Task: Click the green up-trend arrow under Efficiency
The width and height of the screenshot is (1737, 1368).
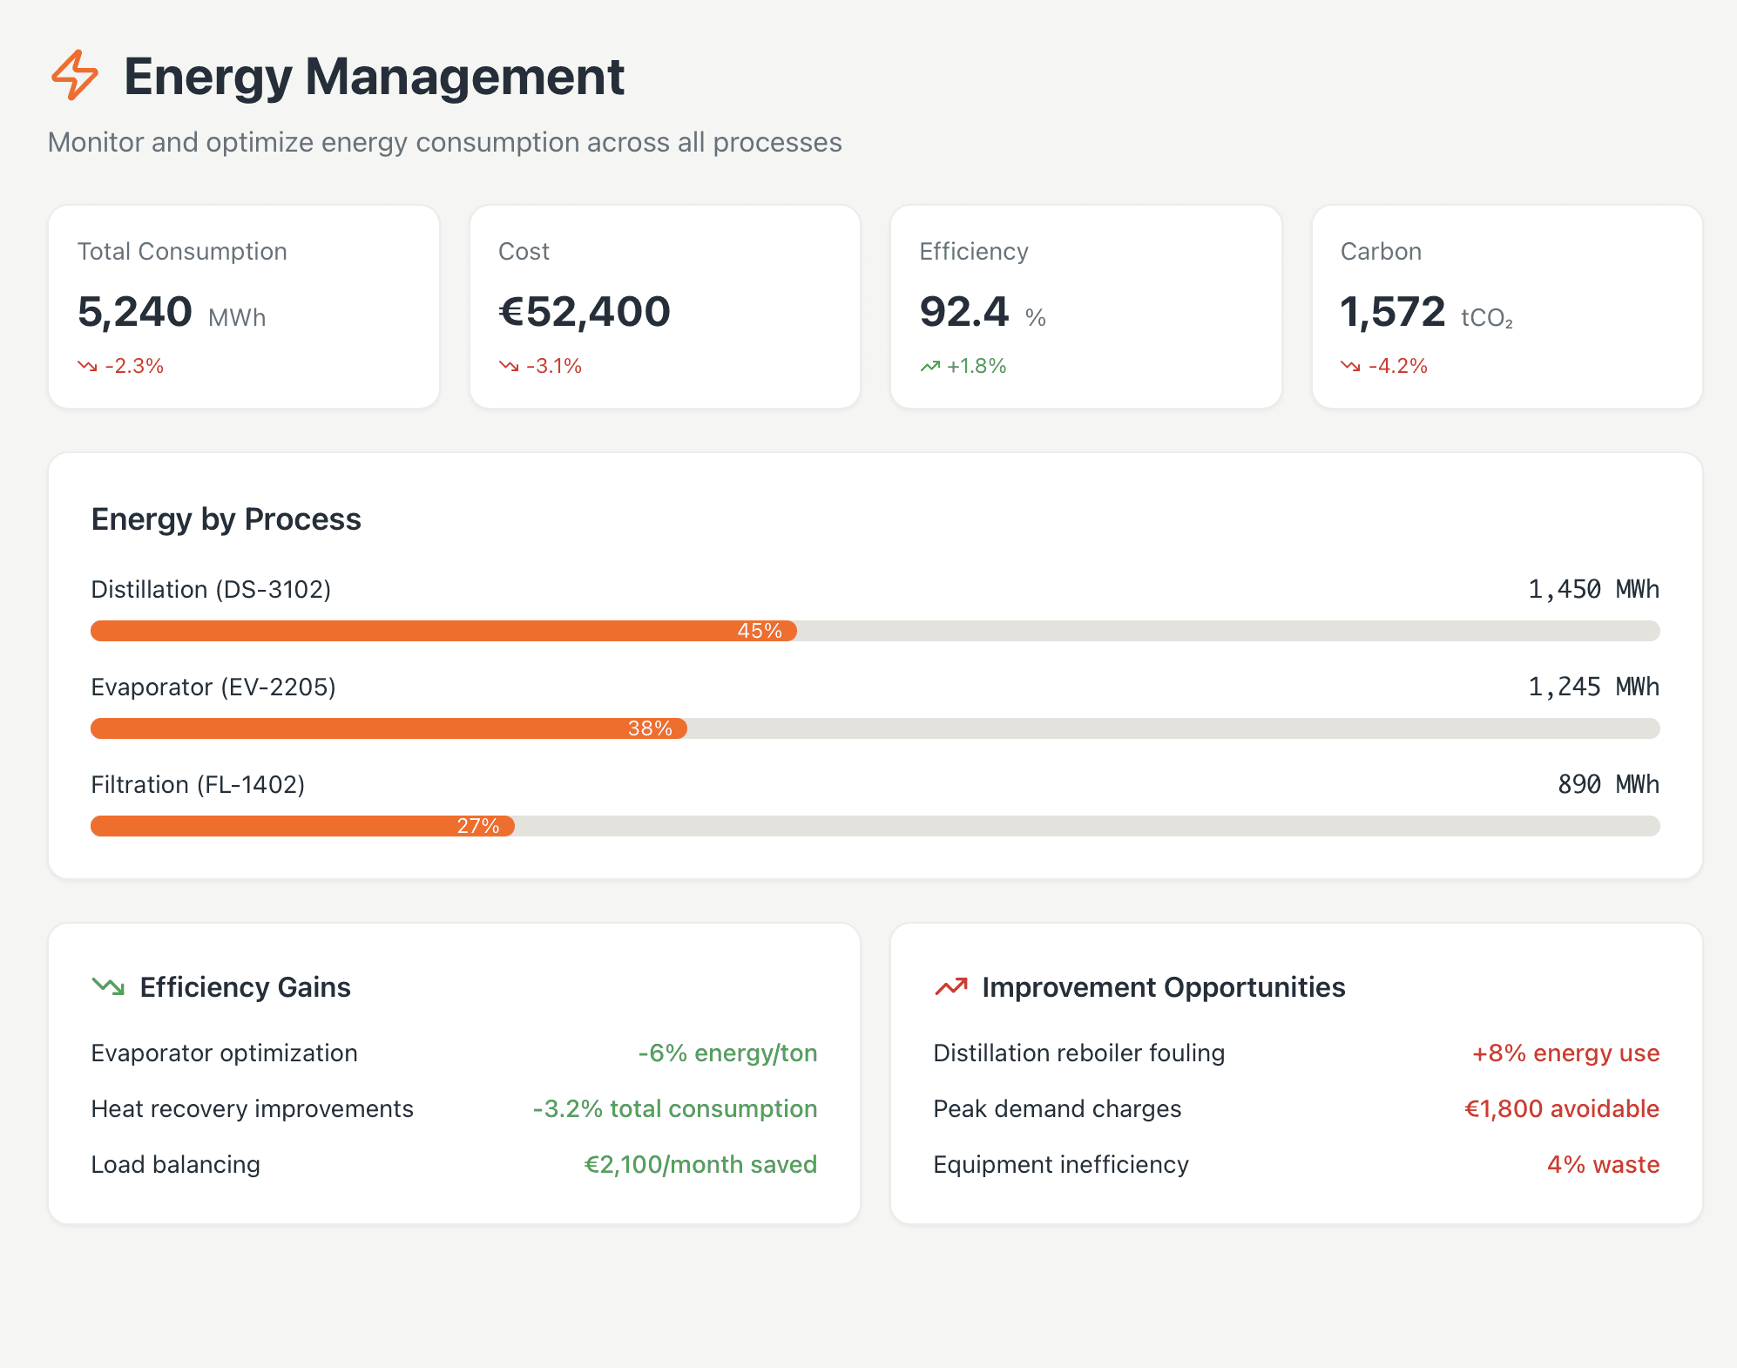Action: 930,366
